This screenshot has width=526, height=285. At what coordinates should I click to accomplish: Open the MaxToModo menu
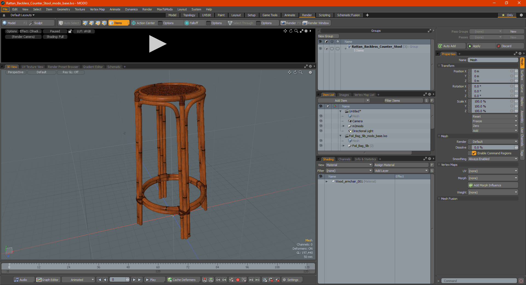tap(165, 9)
